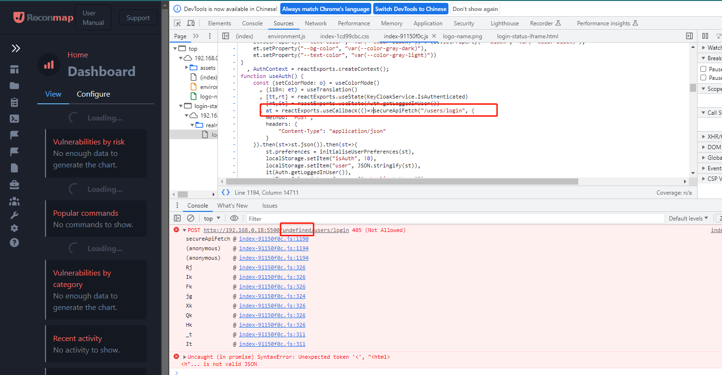Click the briefcase icon in Reconmap sidebar
The width and height of the screenshot is (722, 375).
point(14,184)
